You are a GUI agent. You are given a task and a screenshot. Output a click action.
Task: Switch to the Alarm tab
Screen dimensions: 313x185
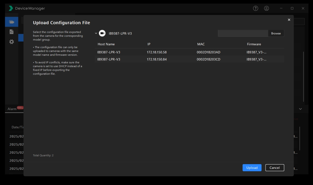click(x=12, y=109)
